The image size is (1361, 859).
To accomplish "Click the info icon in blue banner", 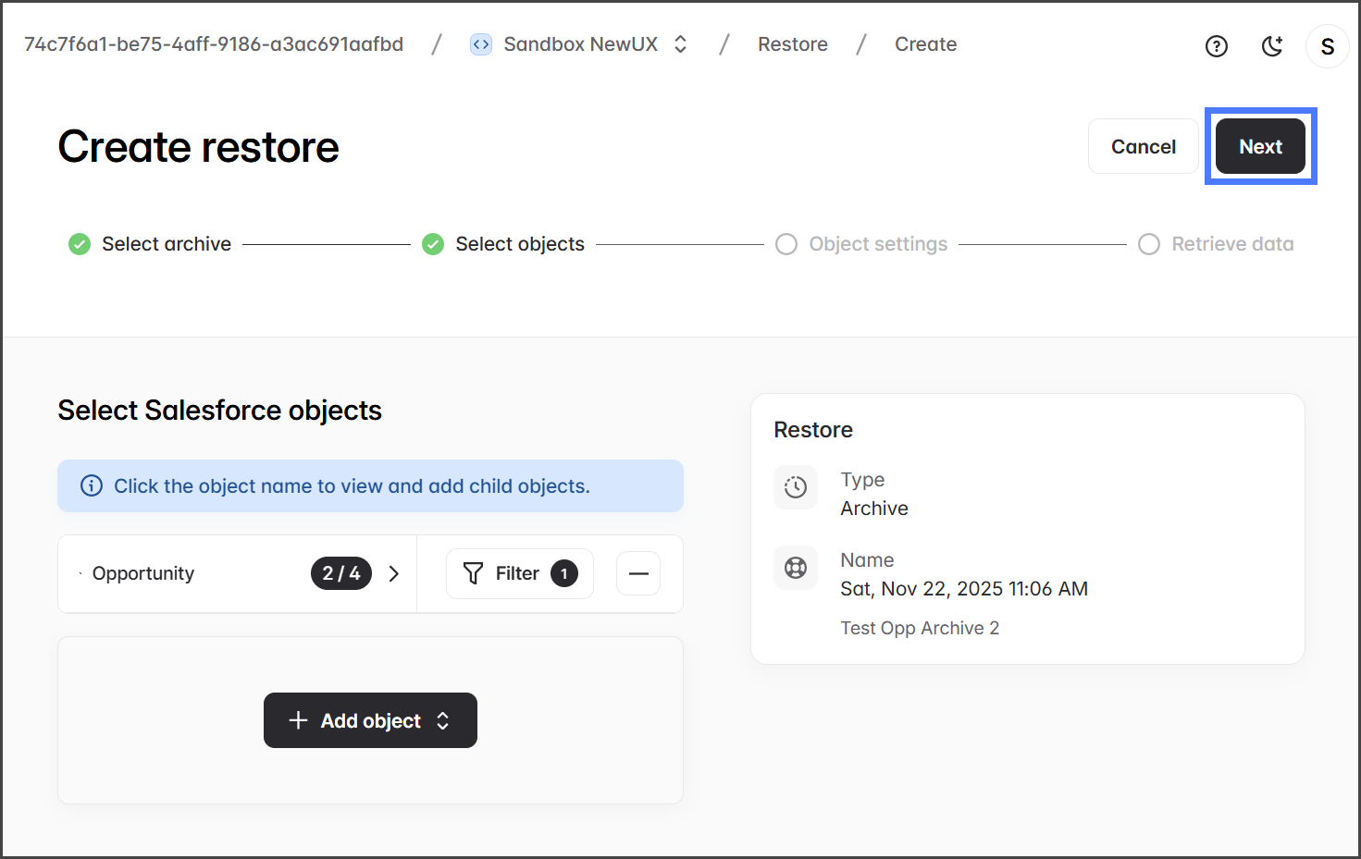I will (x=92, y=486).
